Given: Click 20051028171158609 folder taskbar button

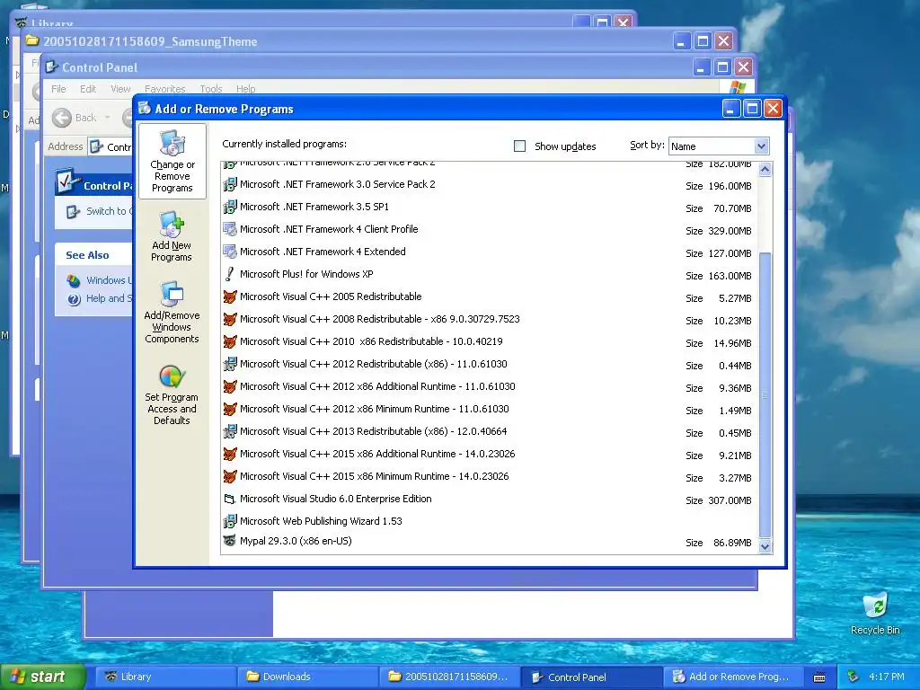Looking at the screenshot, I should pos(450,677).
